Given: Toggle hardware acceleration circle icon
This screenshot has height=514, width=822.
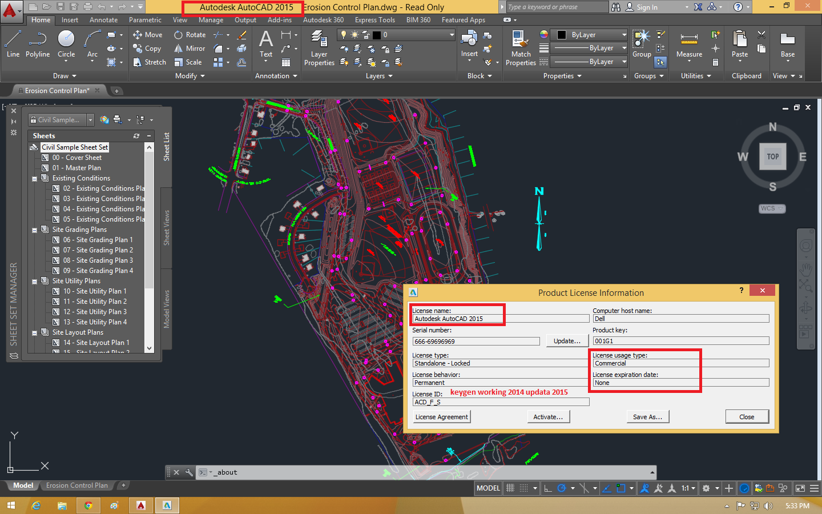Looking at the screenshot, I should coord(744,488).
